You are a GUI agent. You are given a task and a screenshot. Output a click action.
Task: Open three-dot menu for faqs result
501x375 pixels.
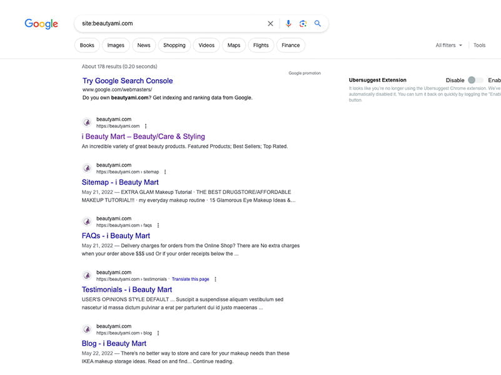[x=158, y=225]
